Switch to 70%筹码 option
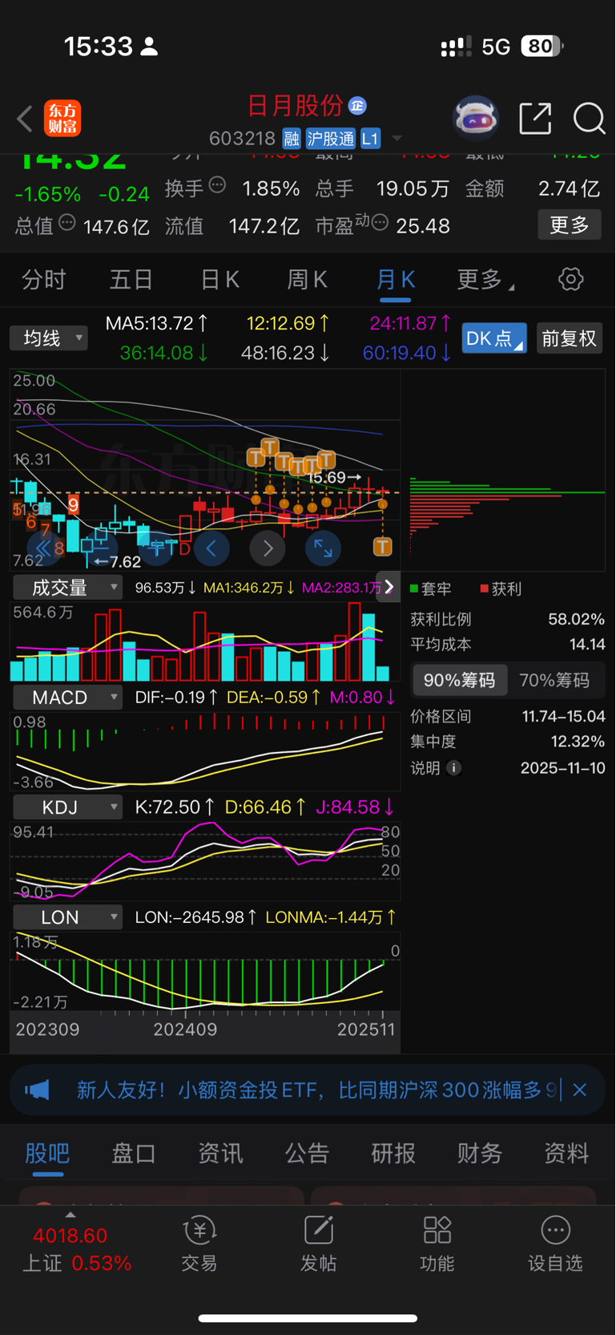Viewport: 616px width, 1335px height. pyautogui.click(x=554, y=681)
